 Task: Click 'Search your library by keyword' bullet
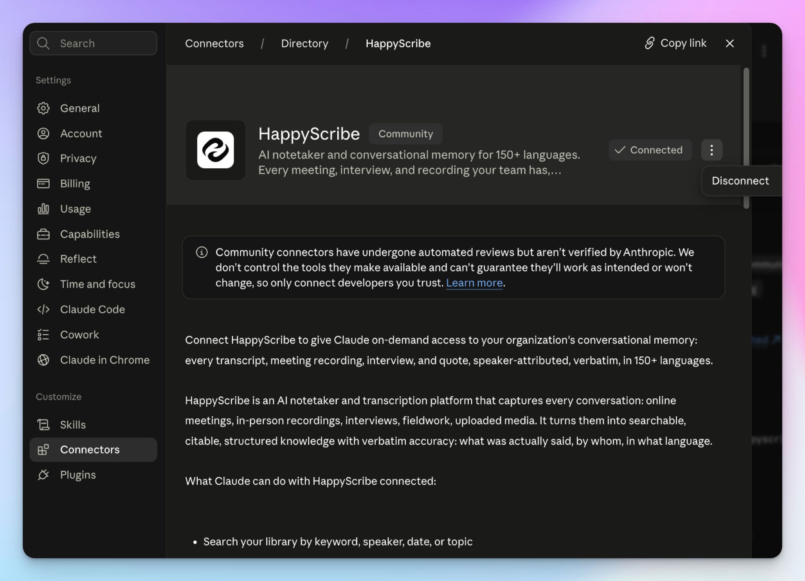click(338, 542)
